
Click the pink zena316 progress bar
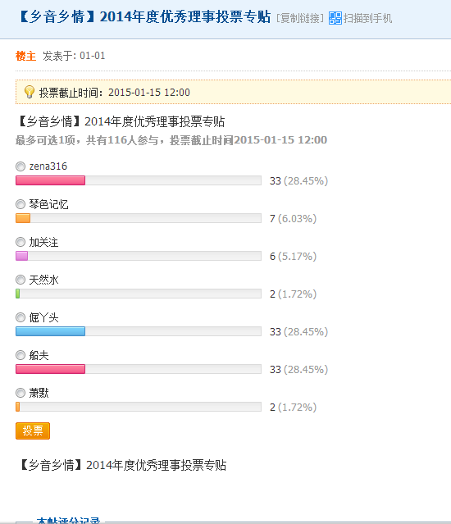(x=51, y=180)
